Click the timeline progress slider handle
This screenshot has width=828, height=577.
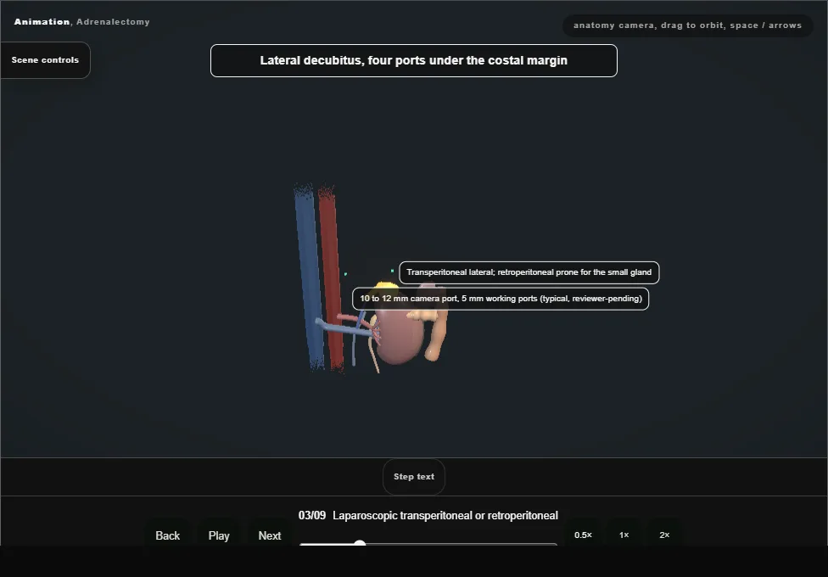360,544
